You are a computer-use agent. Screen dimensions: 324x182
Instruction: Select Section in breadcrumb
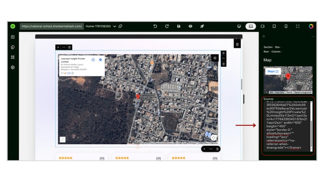tap(268, 47)
